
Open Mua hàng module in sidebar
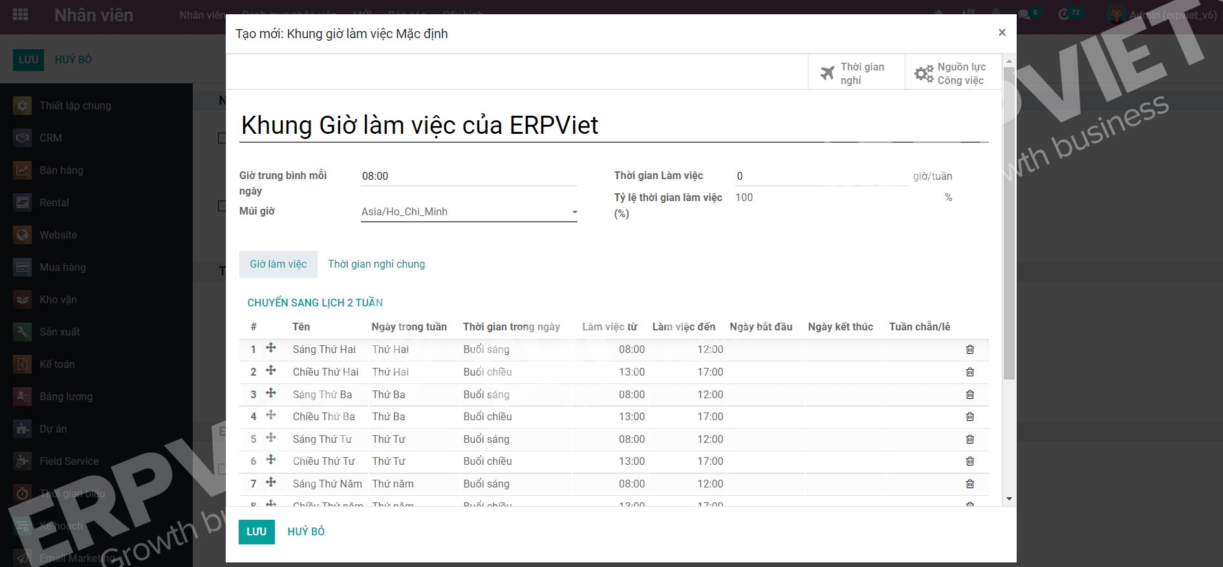[x=50, y=267]
